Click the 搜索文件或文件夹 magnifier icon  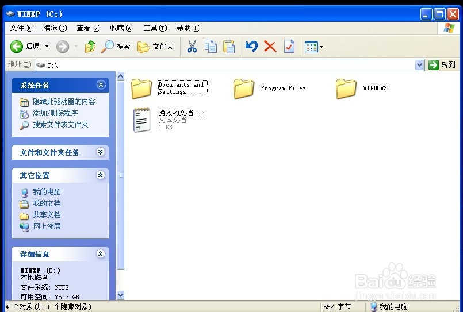24,125
